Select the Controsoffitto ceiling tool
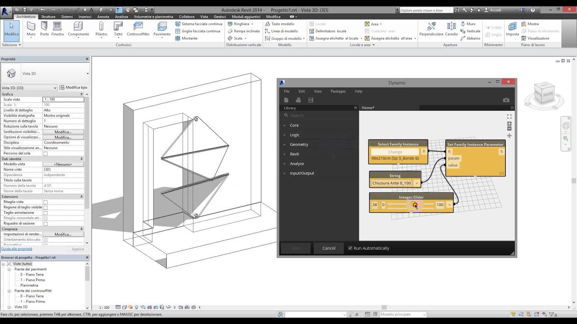The width and height of the screenshot is (577, 324). click(138, 29)
